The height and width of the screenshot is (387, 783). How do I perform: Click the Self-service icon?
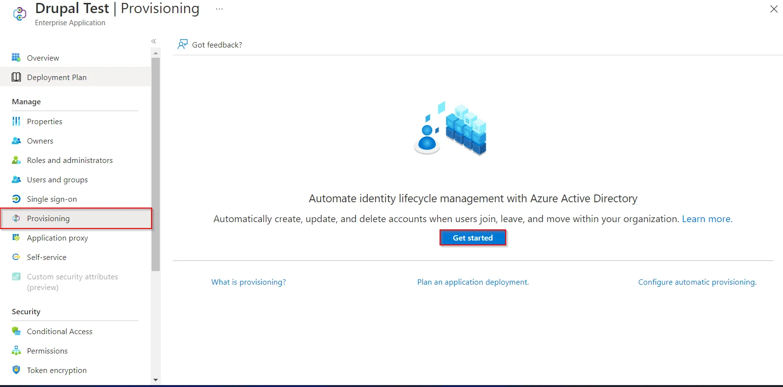(16, 257)
